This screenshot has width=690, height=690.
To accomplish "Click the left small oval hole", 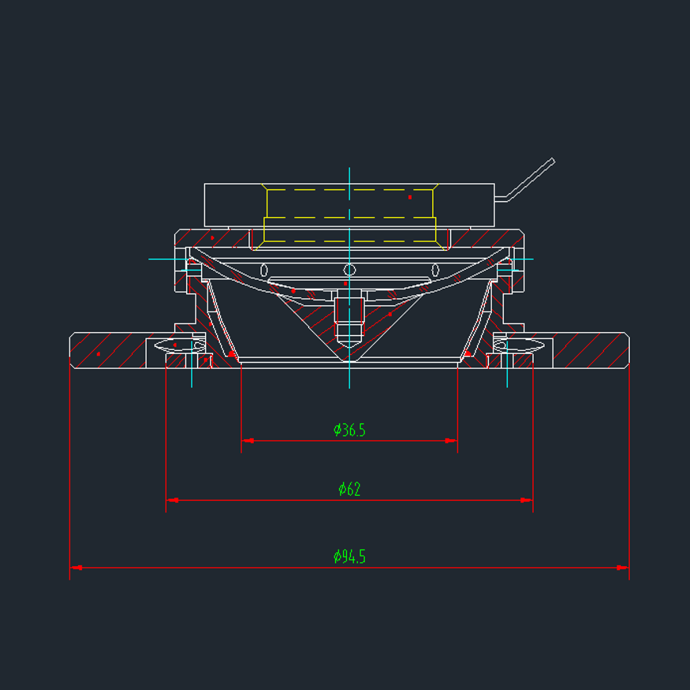I will pos(264,270).
